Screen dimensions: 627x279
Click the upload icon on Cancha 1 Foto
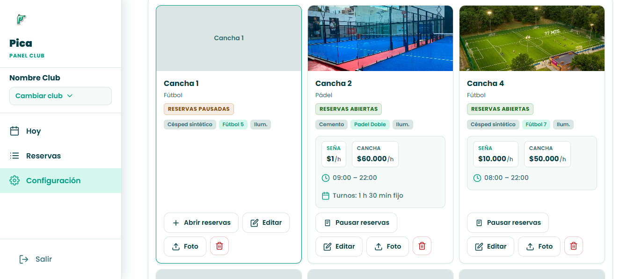176,247
